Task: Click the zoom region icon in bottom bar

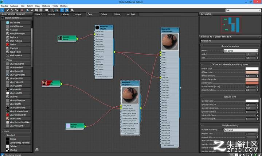Action: pos(247,155)
